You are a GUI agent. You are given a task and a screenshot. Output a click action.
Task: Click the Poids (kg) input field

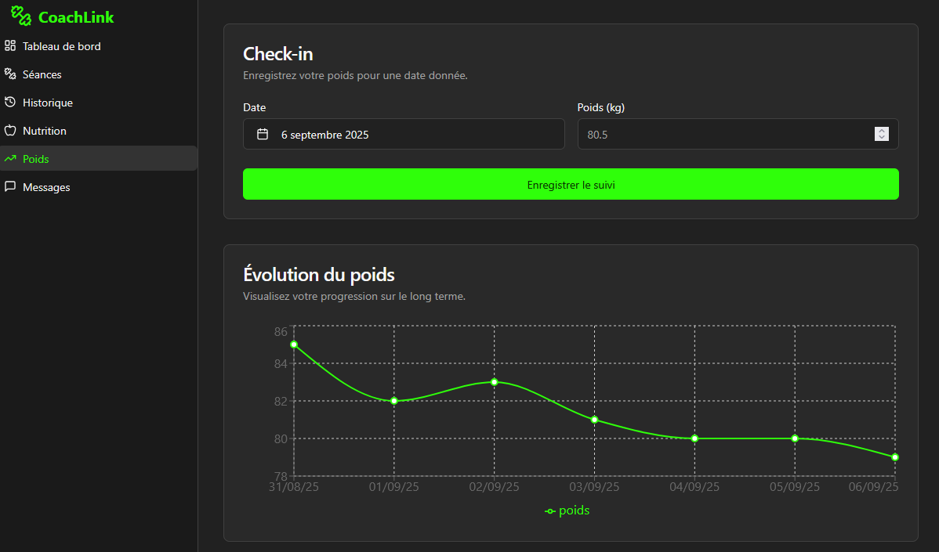click(738, 134)
